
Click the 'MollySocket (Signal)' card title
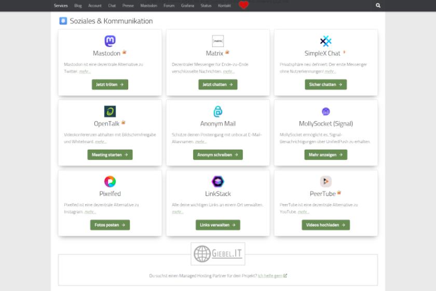tap(325, 123)
